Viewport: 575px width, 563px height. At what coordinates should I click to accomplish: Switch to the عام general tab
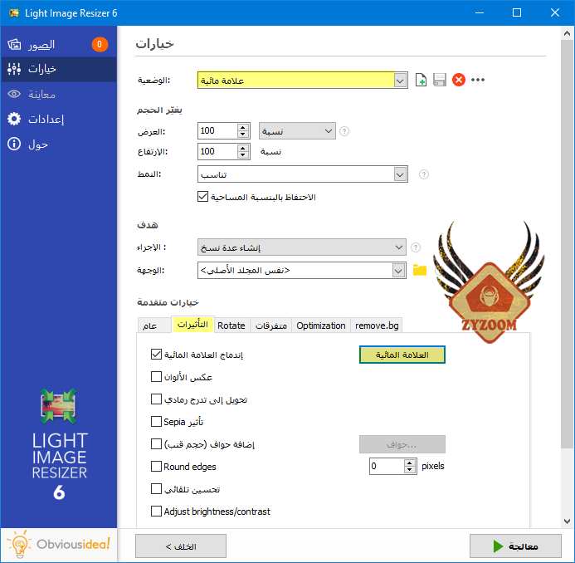tap(154, 326)
